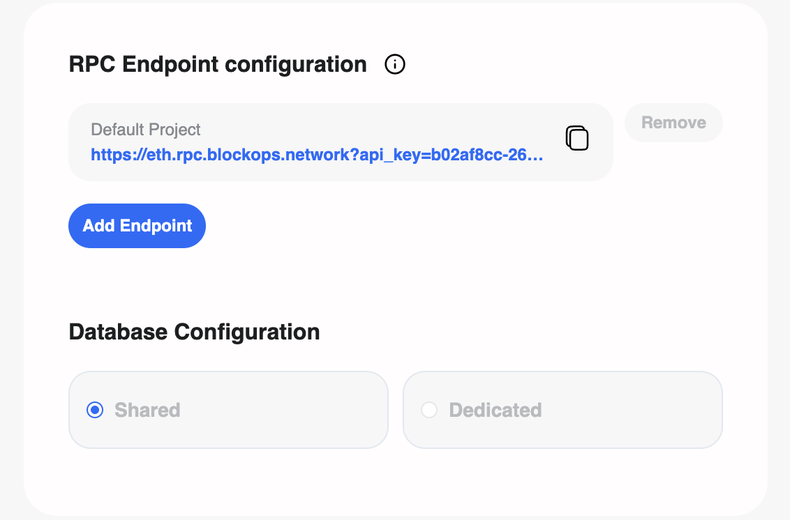Click the Remove button for the endpoint
The height and width of the screenshot is (520, 790).
(x=673, y=122)
